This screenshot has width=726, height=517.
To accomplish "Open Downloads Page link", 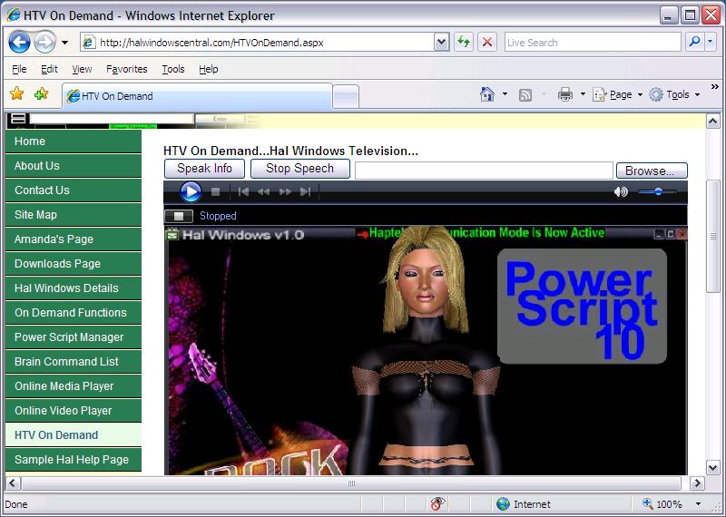I will 74,264.
